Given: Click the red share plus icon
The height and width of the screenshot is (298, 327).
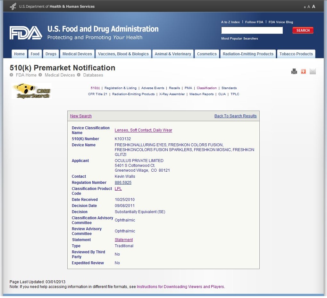Looking at the screenshot, I should [x=303, y=71].
